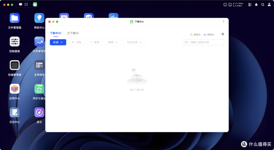
Task: Maximize the 下载中心 window with green button
Action: pos(57,22)
